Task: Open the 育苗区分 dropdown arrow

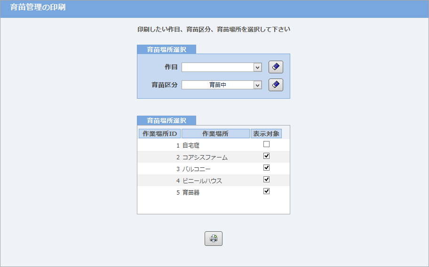Action: click(x=257, y=85)
